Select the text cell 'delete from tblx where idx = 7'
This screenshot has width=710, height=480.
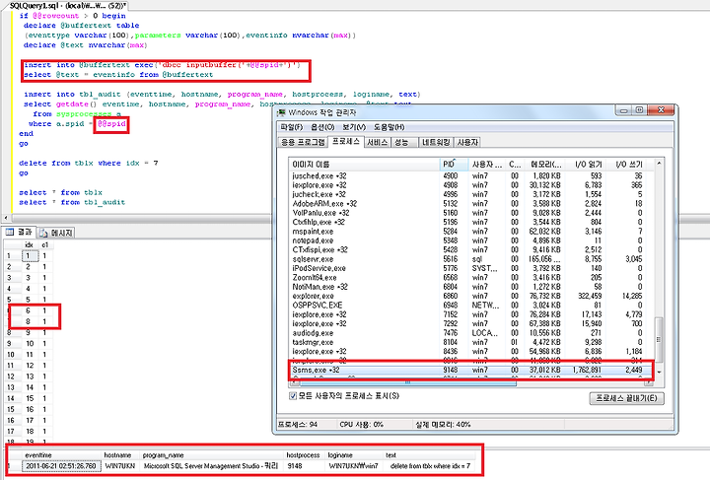click(x=430, y=466)
